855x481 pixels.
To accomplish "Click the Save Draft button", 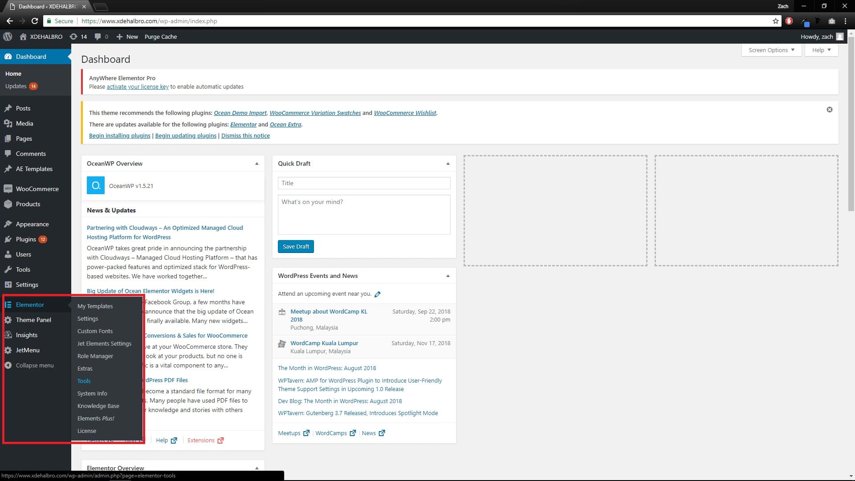I will point(296,246).
